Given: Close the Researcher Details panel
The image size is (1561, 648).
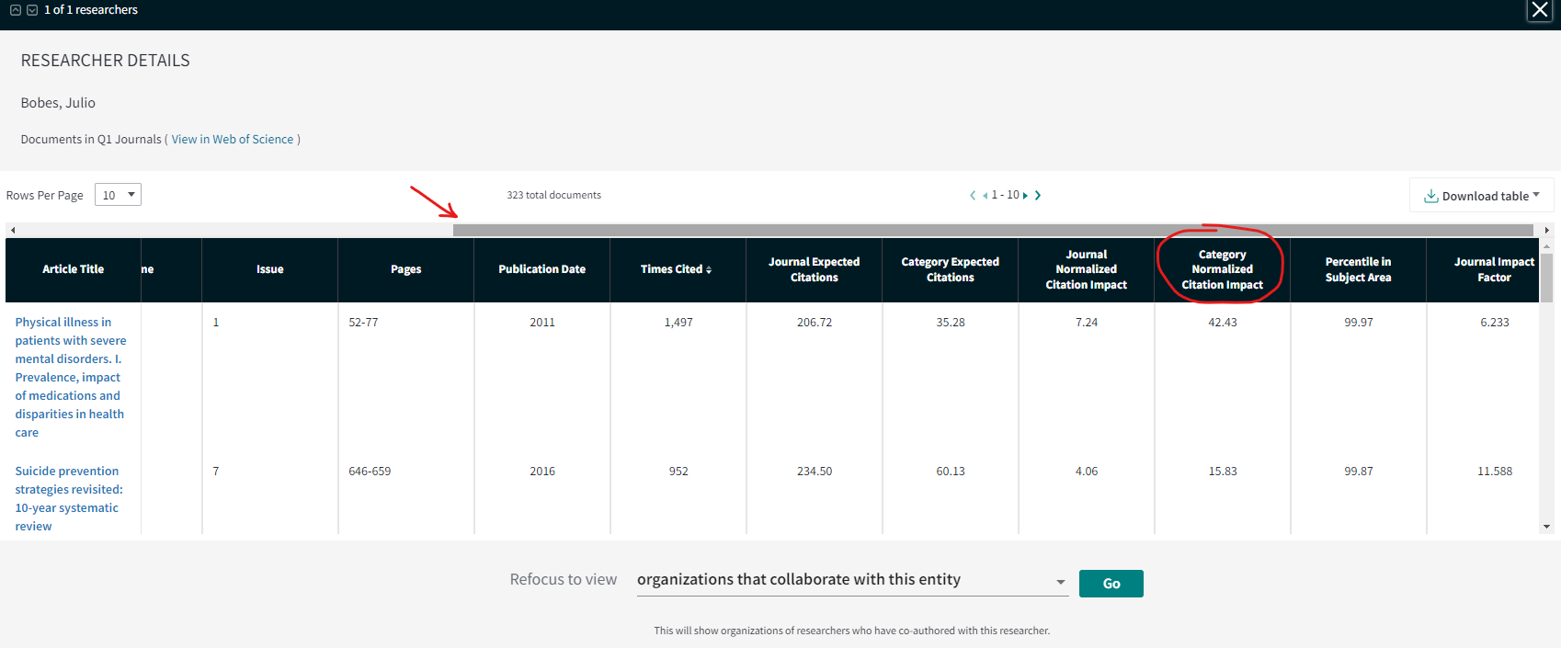Looking at the screenshot, I should click(x=1539, y=10).
